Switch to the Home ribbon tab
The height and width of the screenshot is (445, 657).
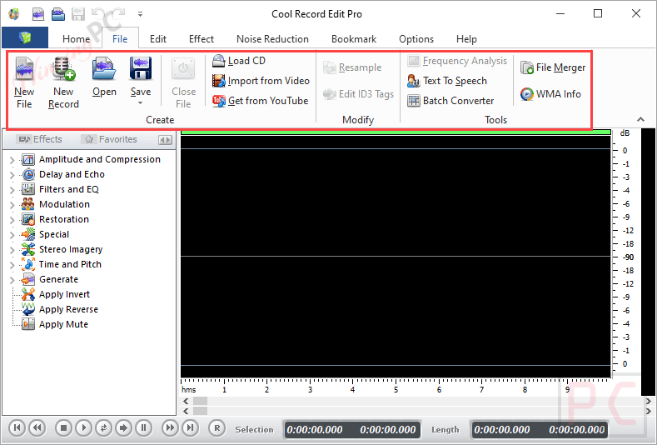click(x=76, y=39)
